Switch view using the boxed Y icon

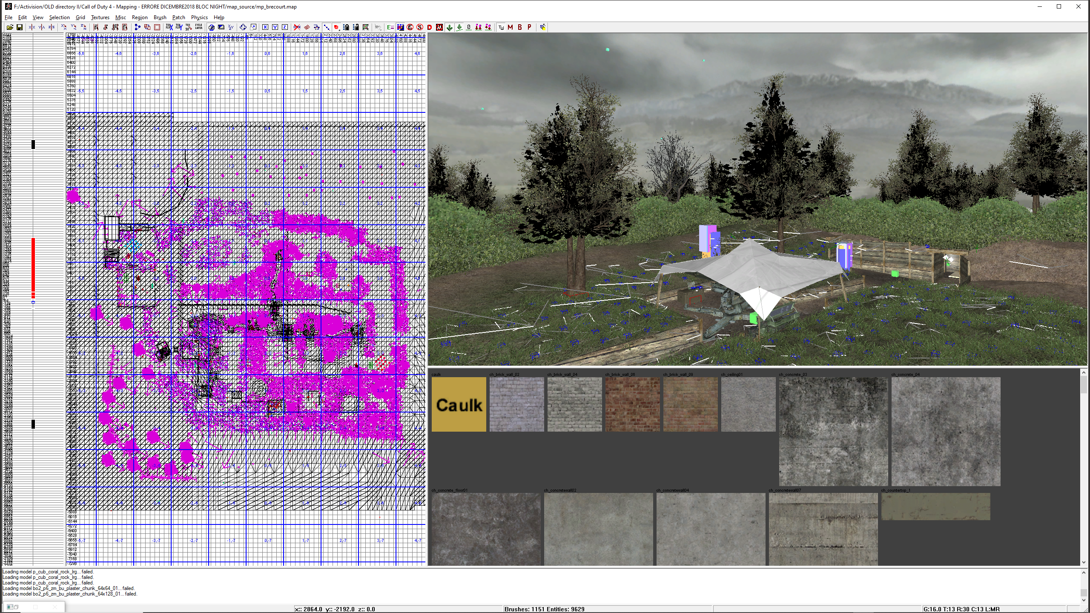point(275,27)
